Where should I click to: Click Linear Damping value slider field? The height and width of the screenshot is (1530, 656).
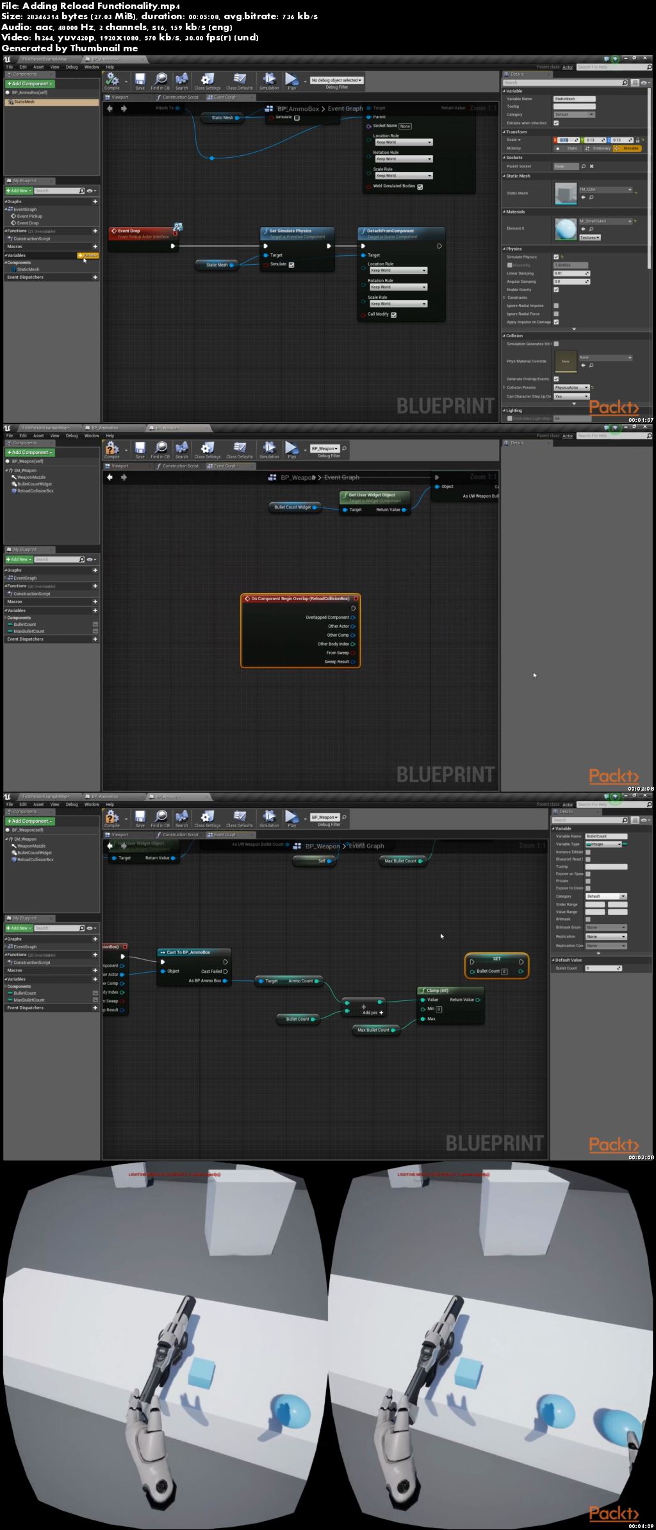coord(571,273)
